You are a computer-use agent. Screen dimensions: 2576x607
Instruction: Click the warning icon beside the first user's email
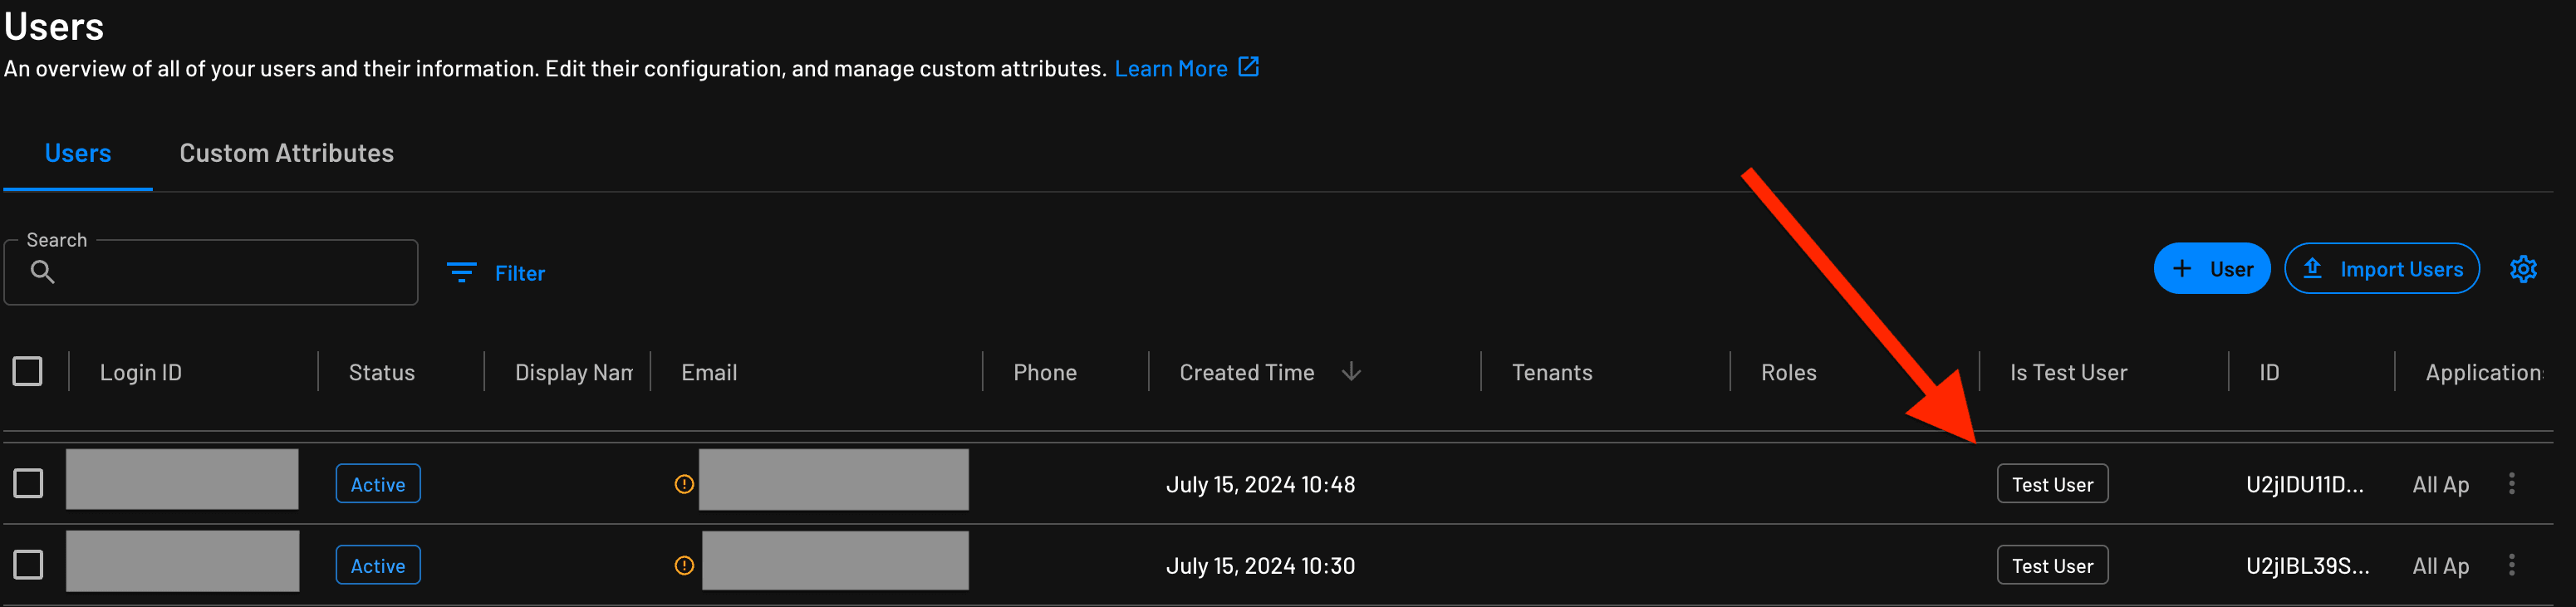point(681,483)
